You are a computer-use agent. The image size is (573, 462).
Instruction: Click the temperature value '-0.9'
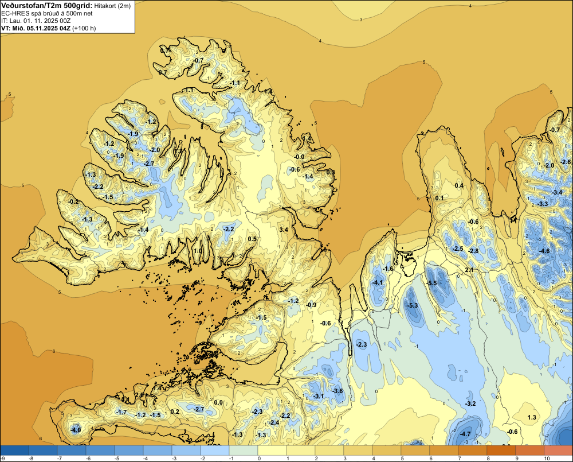pos(311,305)
